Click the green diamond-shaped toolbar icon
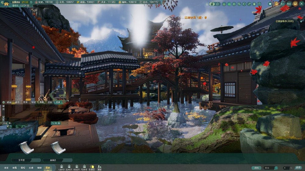 244,4
